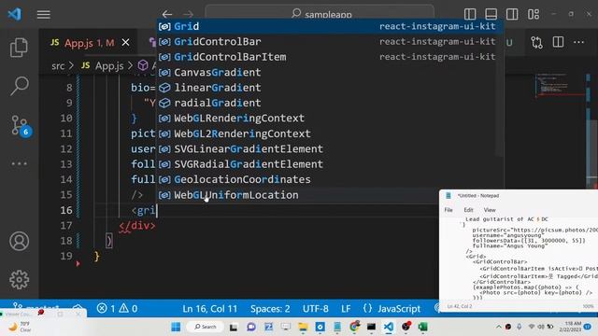Change indentation via Spaces: 2

click(x=270, y=309)
